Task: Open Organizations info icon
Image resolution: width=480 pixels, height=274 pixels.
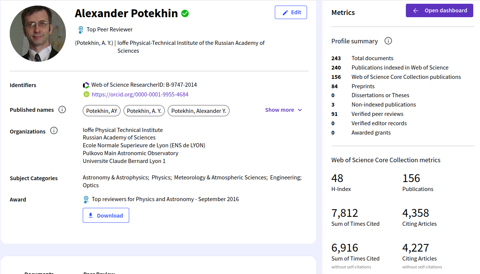Action: coord(54,131)
